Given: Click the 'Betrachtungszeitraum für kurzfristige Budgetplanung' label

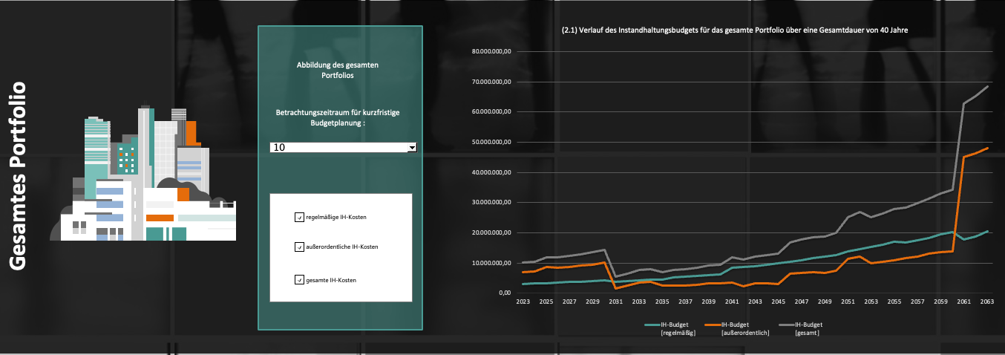Looking at the screenshot, I should click(338, 117).
